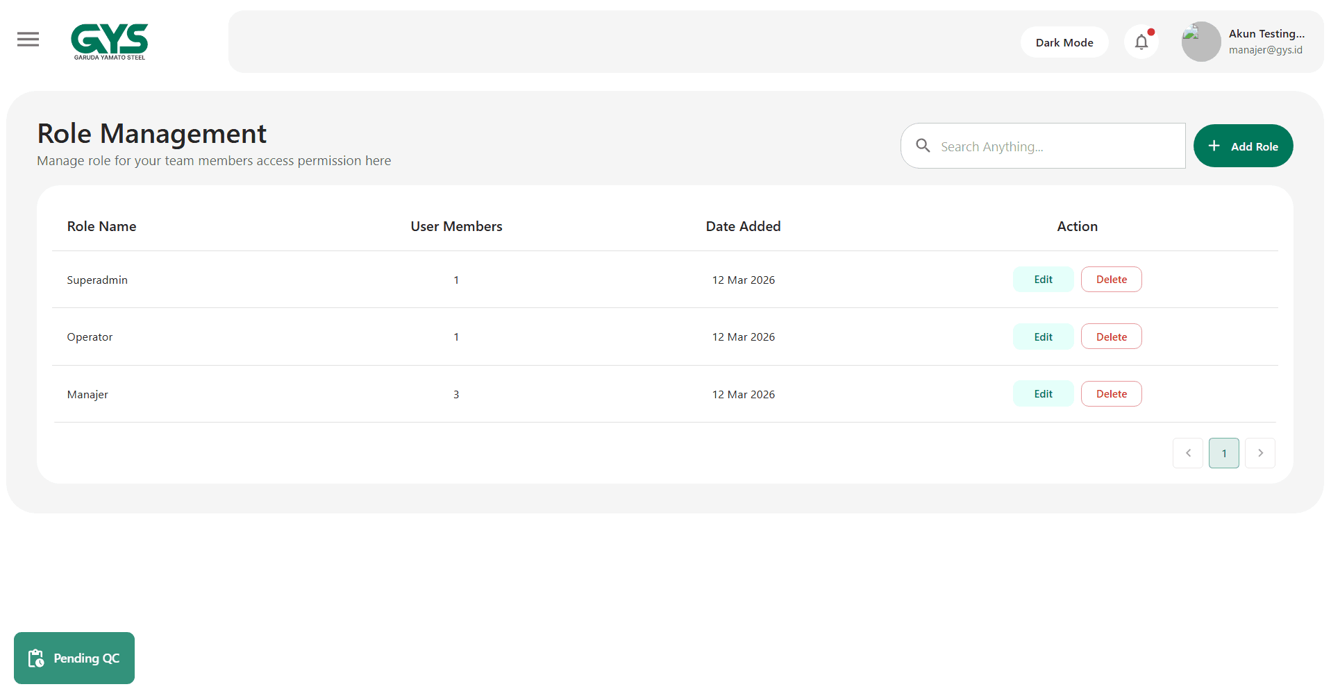Click the GYS Garuda Yamato Steel logo
Screen dimensions: 1331x698
pos(110,42)
